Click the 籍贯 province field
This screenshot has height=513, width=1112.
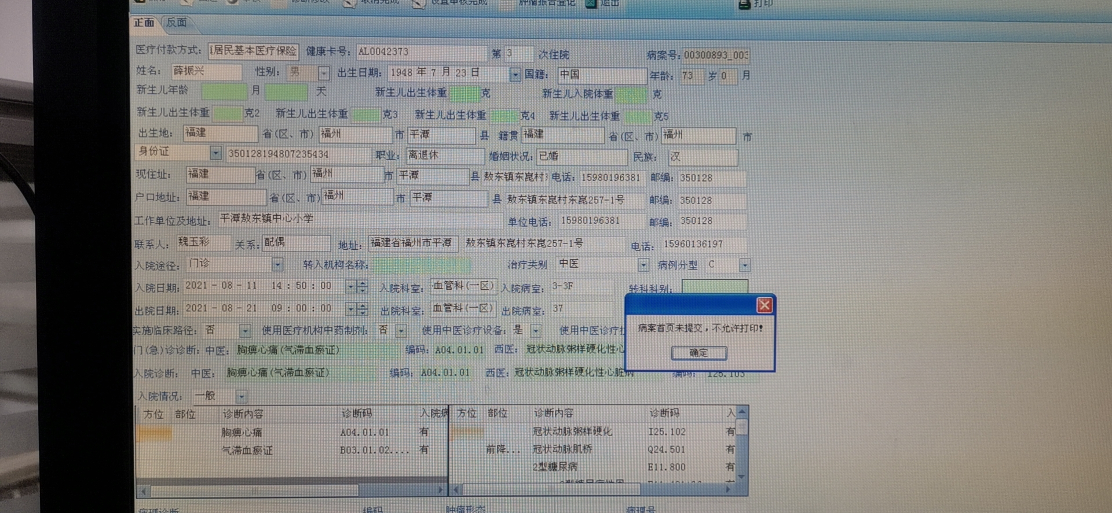click(x=562, y=135)
